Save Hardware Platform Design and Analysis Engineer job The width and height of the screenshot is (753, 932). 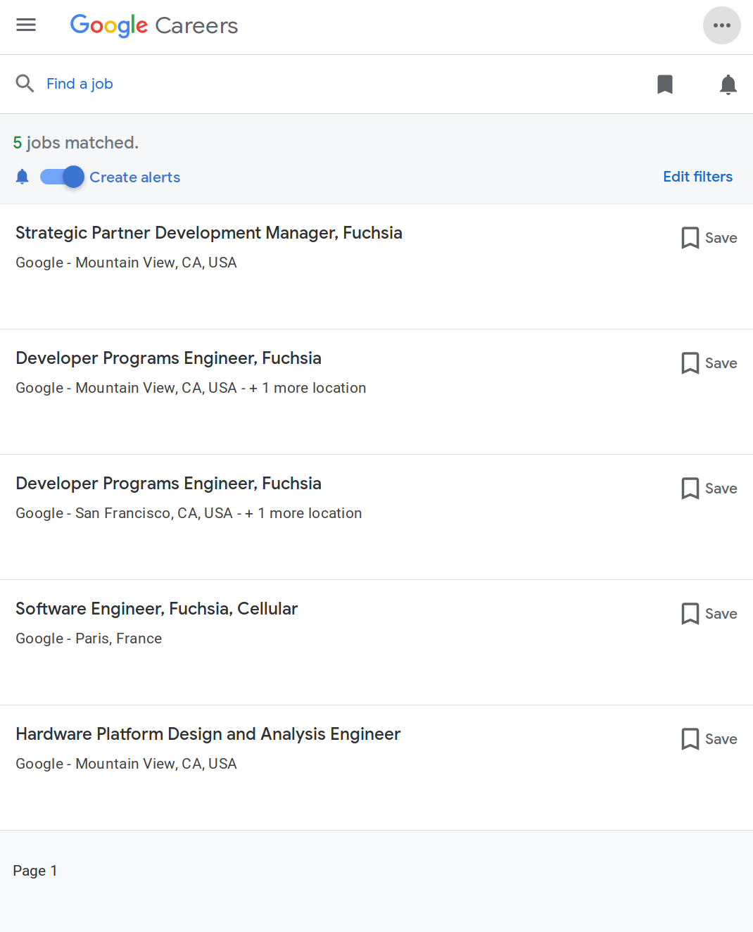[x=709, y=739]
